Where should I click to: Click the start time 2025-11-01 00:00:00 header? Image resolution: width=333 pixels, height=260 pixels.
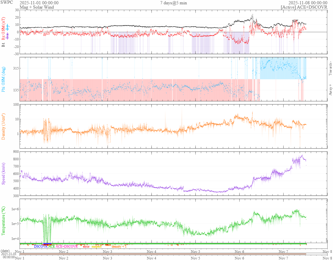click(39, 3)
